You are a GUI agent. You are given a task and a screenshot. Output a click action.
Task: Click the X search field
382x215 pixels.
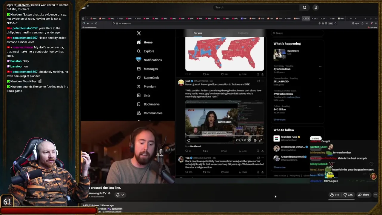coord(298,33)
